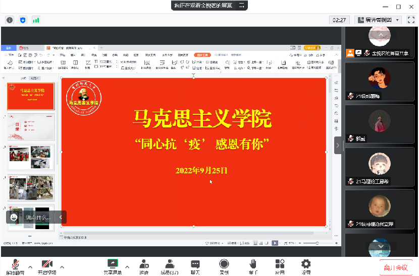Open meeting Settings gear icon
The width and height of the screenshot is (419, 276).
pos(306,264)
